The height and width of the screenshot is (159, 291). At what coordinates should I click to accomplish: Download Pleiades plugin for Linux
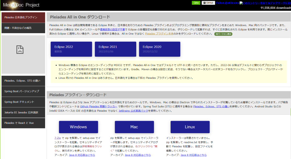click(x=190, y=127)
